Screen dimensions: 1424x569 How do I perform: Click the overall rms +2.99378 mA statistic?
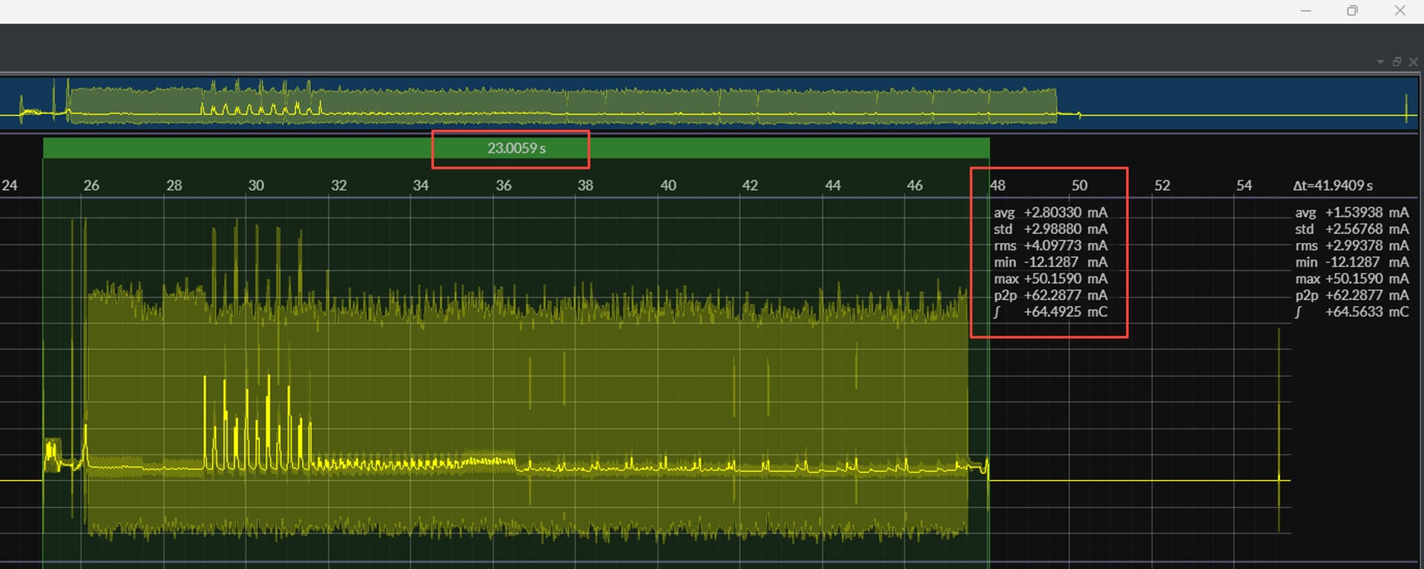(1351, 246)
